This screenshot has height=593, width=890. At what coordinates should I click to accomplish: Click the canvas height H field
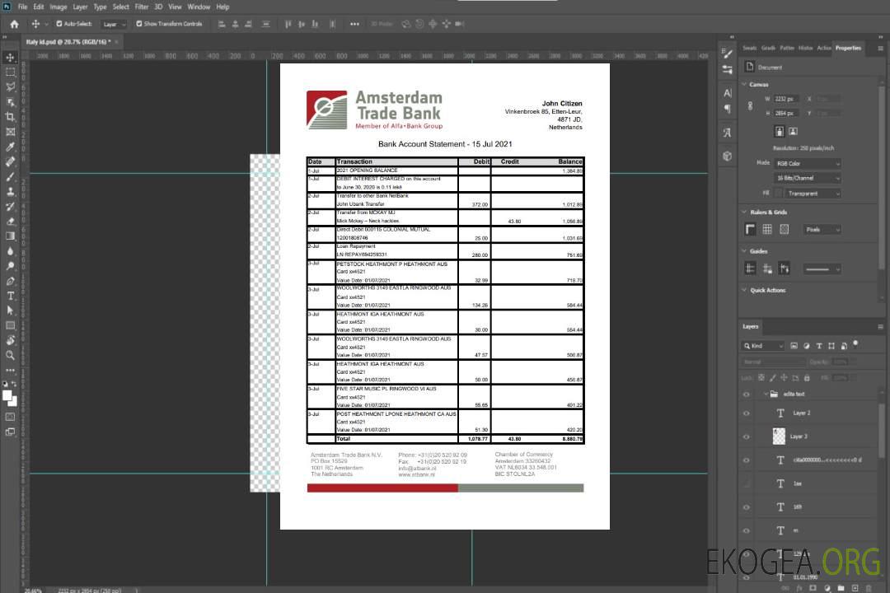(786, 113)
